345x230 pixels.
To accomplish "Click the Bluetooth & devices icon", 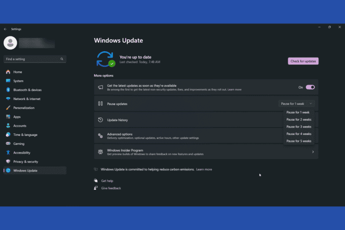I will [x=8, y=90].
